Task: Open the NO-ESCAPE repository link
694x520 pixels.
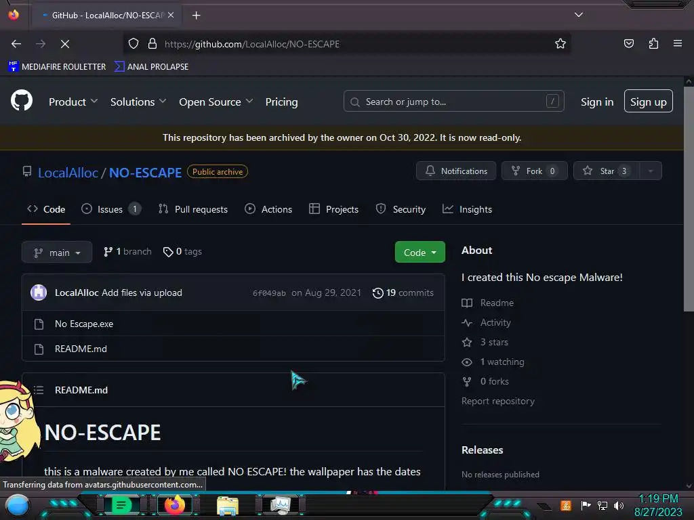Action: pos(145,173)
